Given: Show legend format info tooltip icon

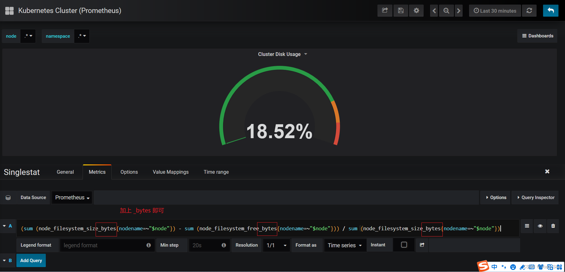Looking at the screenshot, I should point(149,245).
